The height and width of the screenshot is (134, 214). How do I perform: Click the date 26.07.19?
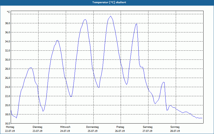(x=120, y=131)
